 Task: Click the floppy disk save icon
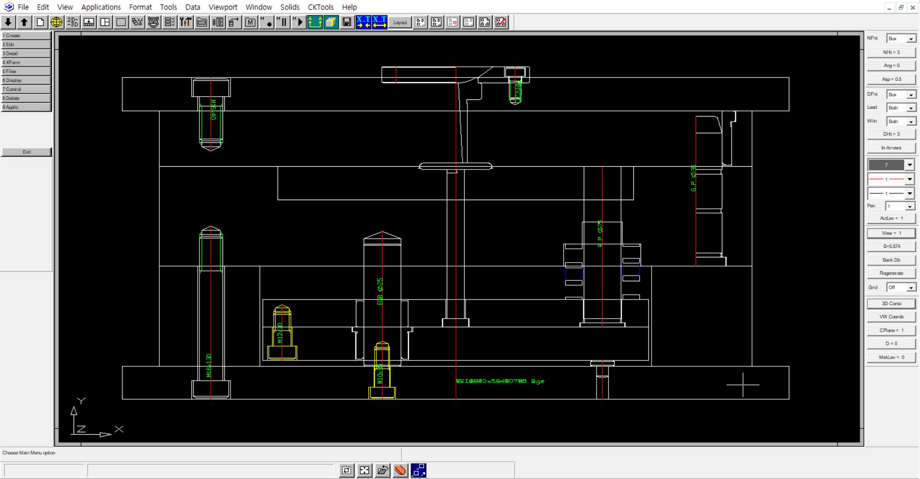[x=347, y=22]
